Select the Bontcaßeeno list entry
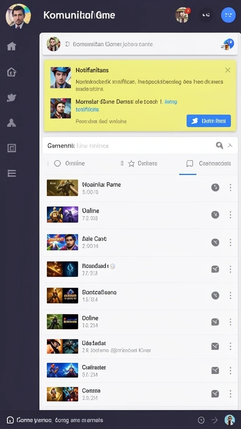The image size is (241, 429). [x=140, y=296]
